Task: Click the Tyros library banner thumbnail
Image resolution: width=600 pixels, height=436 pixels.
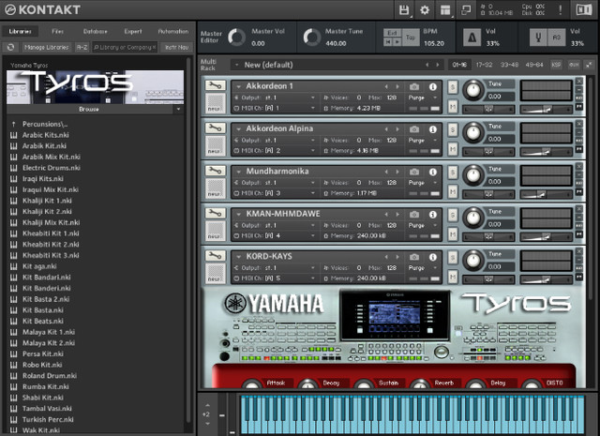Action: click(x=95, y=87)
